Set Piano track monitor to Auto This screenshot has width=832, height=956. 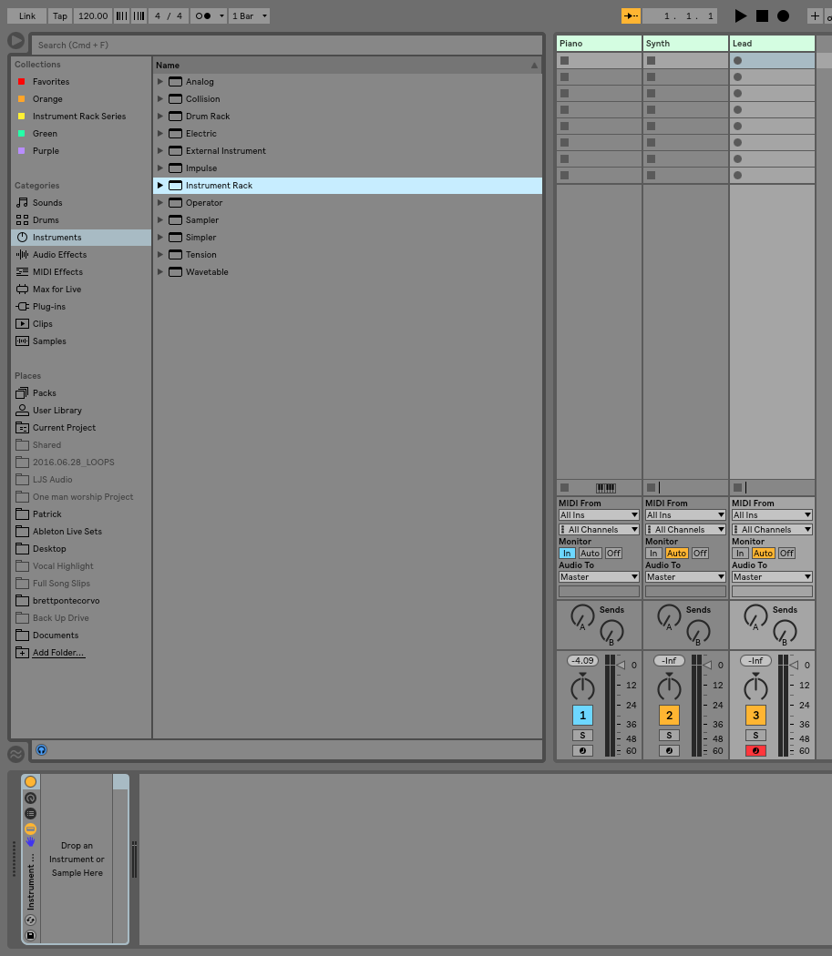pos(590,554)
